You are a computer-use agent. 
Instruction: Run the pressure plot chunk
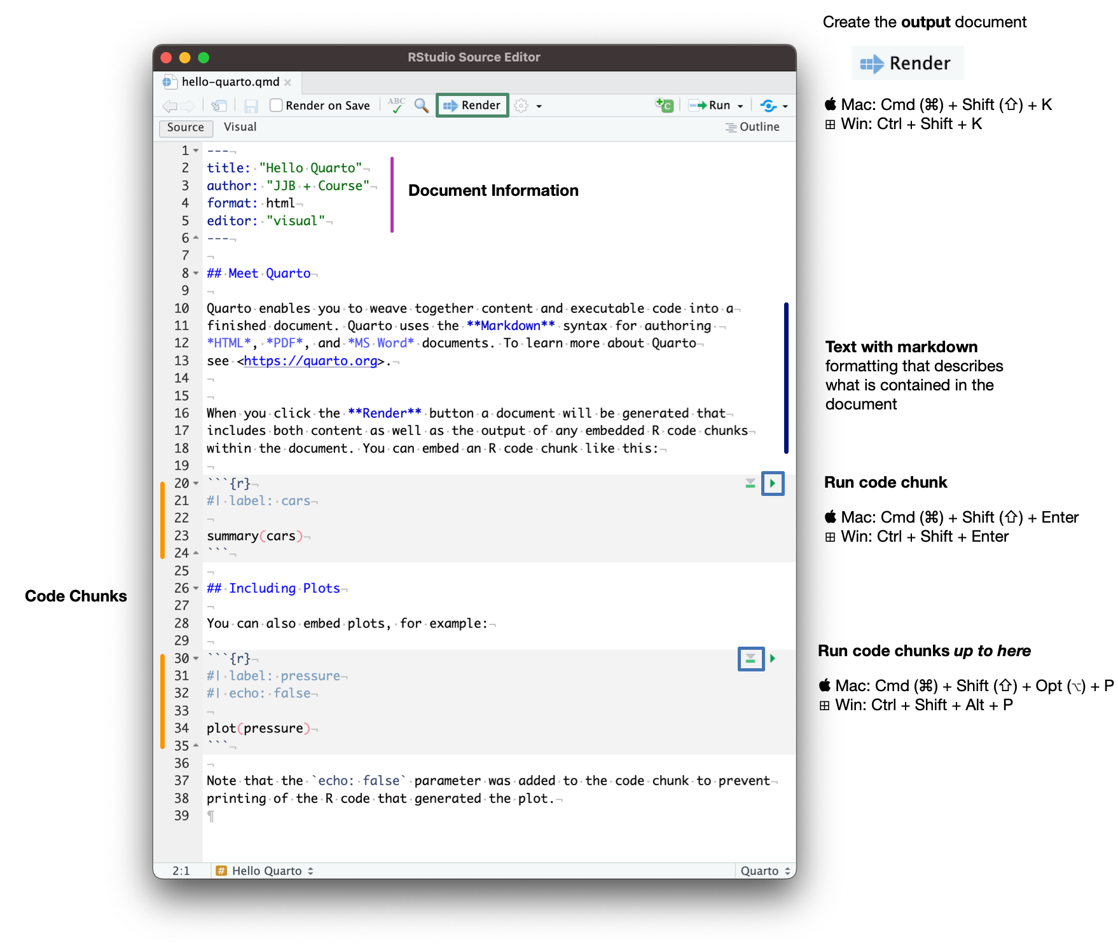pos(773,659)
